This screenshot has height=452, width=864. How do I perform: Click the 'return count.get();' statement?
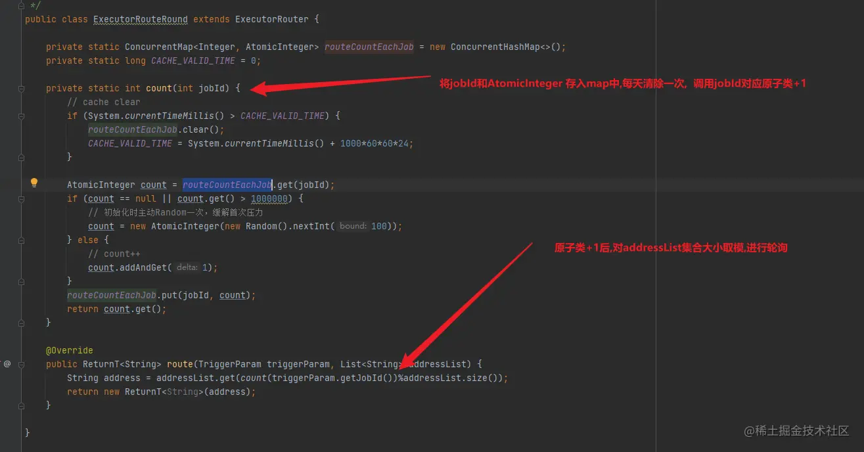[x=117, y=309]
